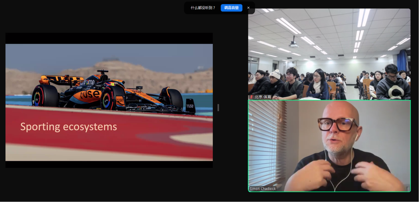
Task: Click the muted microphone icon beside 北京 体育
Action: 252,97
